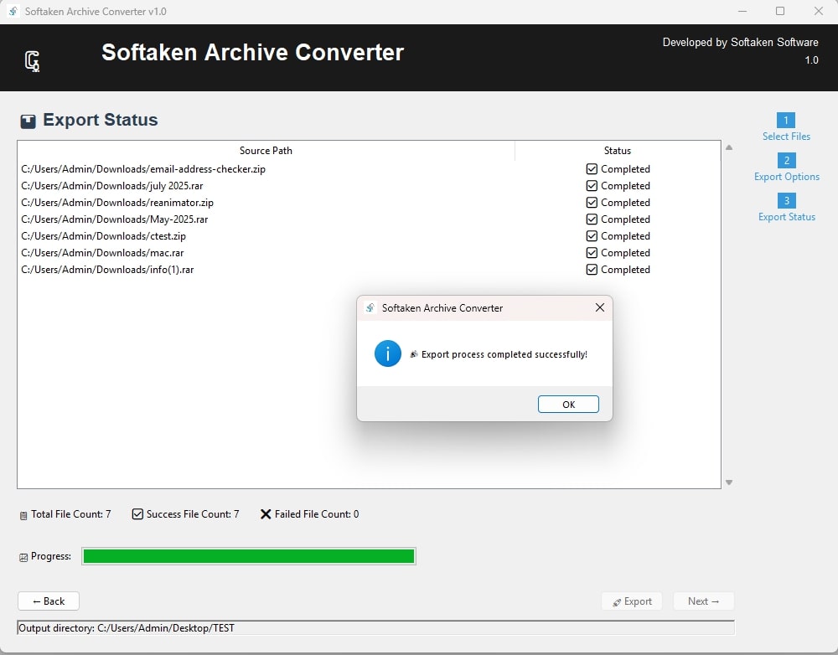Click the green progress bar
Viewport: 838px width, 655px height.
tap(248, 555)
